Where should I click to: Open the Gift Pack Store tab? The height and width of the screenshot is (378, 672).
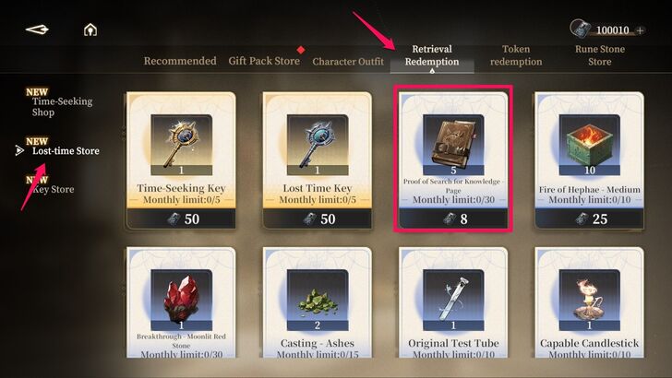pos(264,61)
